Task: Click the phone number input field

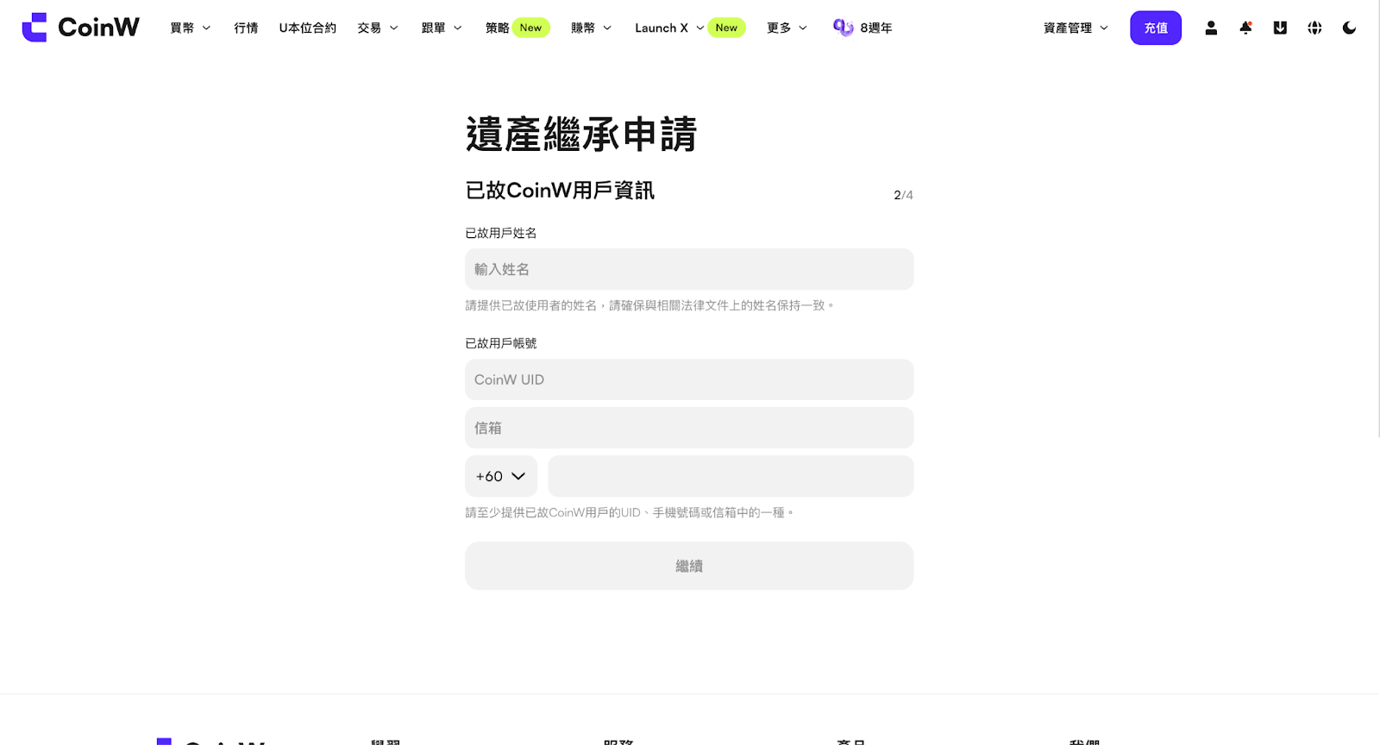Action: (731, 476)
